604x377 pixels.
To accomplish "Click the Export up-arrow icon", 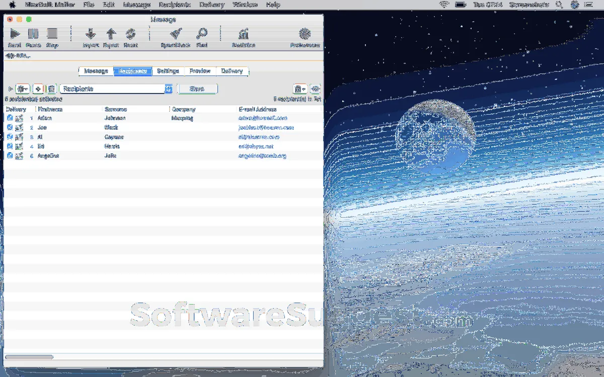I will (x=111, y=34).
